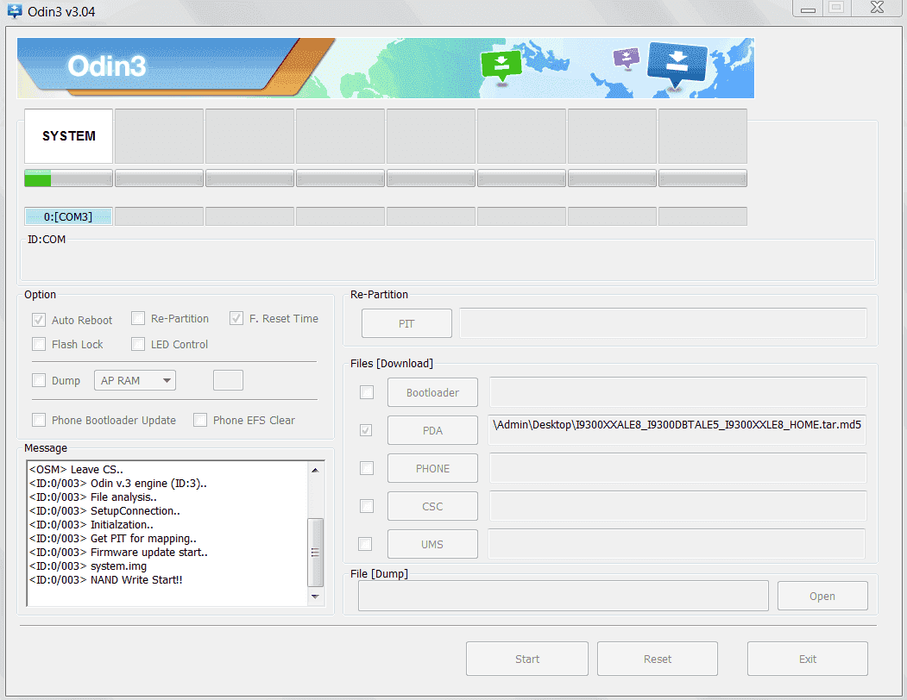Minimize the Odin3 window

click(808, 9)
